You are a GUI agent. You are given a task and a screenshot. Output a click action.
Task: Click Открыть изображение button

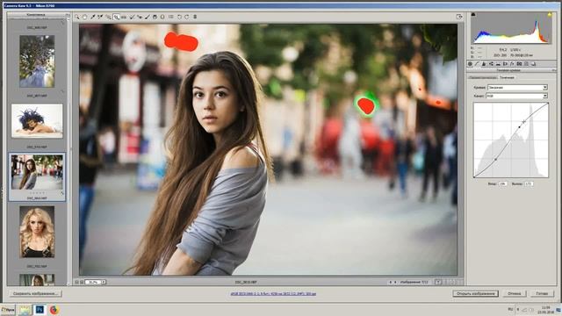point(476,293)
